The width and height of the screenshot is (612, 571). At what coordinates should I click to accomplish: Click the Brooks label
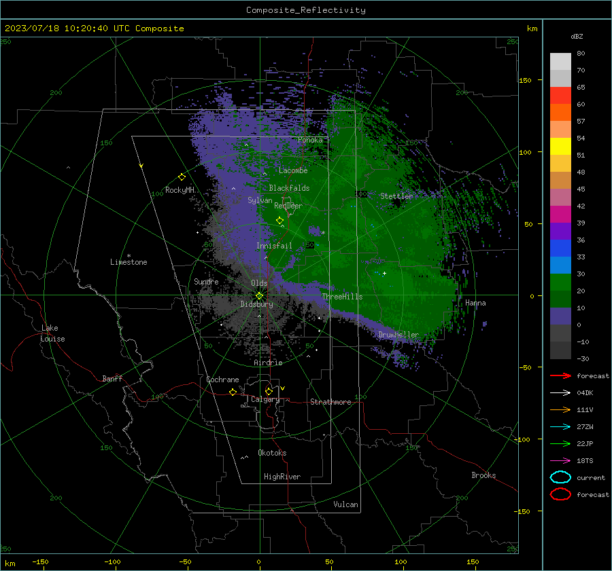click(x=483, y=475)
